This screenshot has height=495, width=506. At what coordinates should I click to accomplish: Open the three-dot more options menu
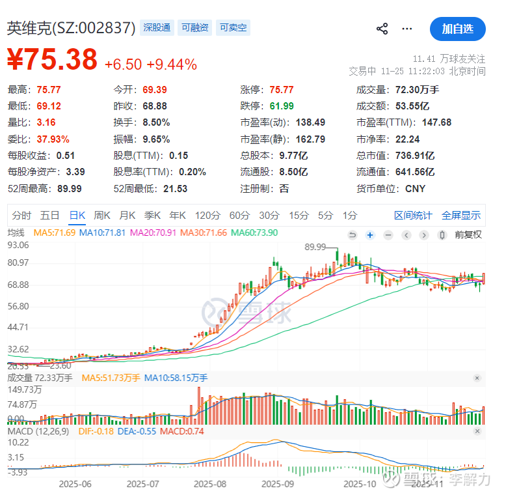click(x=407, y=29)
